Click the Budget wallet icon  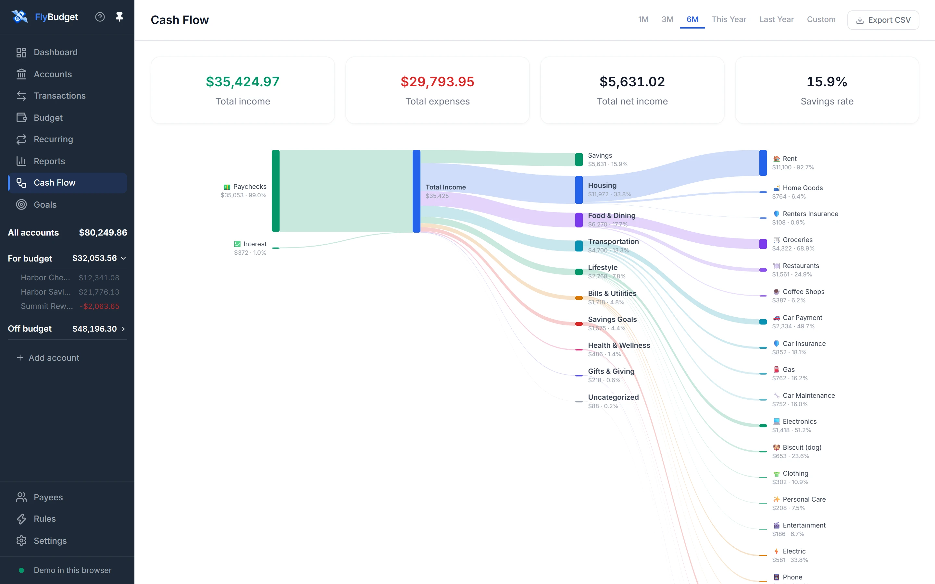[21, 117]
